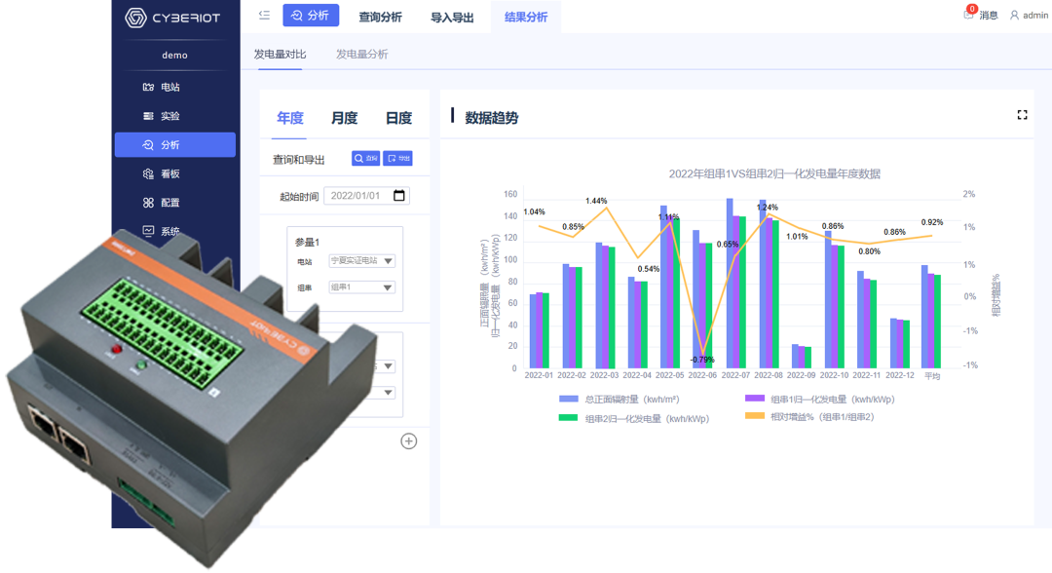The image size is (1052, 573).
Task: Open the 电站 dropdown in 参量1
Action: tap(361, 260)
